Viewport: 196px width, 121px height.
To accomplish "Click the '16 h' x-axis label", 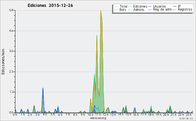I will coord(136,114).
